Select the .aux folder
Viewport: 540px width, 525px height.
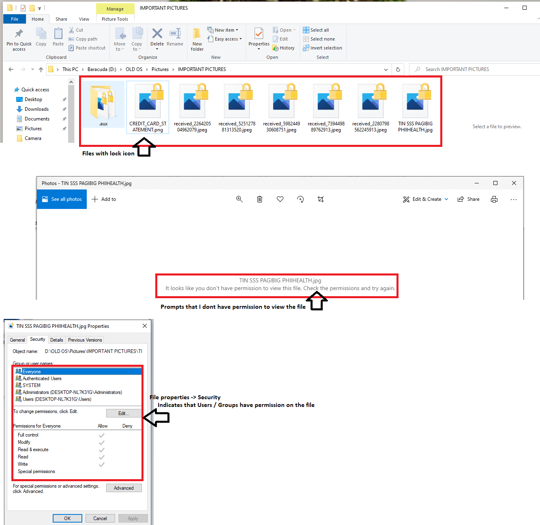pos(103,104)
